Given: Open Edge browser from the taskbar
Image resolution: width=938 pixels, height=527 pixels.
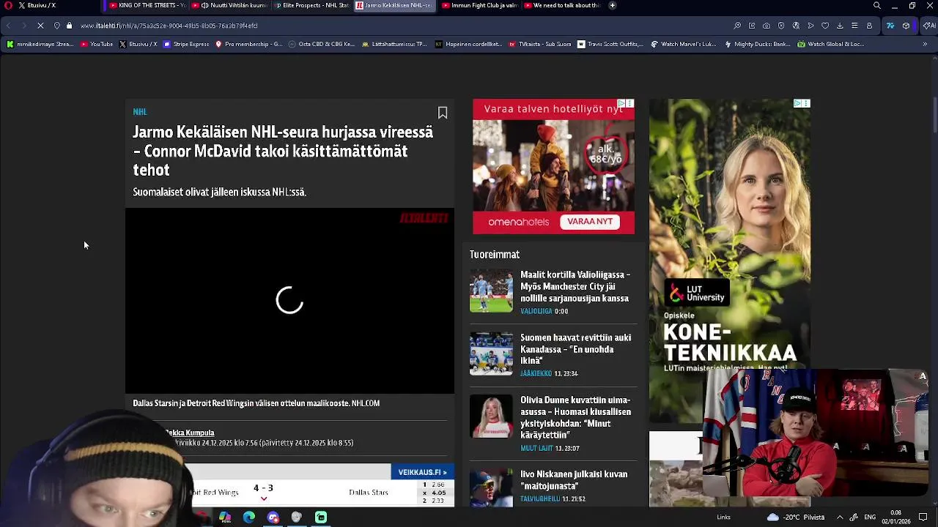Looking at the screenshot, I should pyautogui.click(x=249, y=517).
